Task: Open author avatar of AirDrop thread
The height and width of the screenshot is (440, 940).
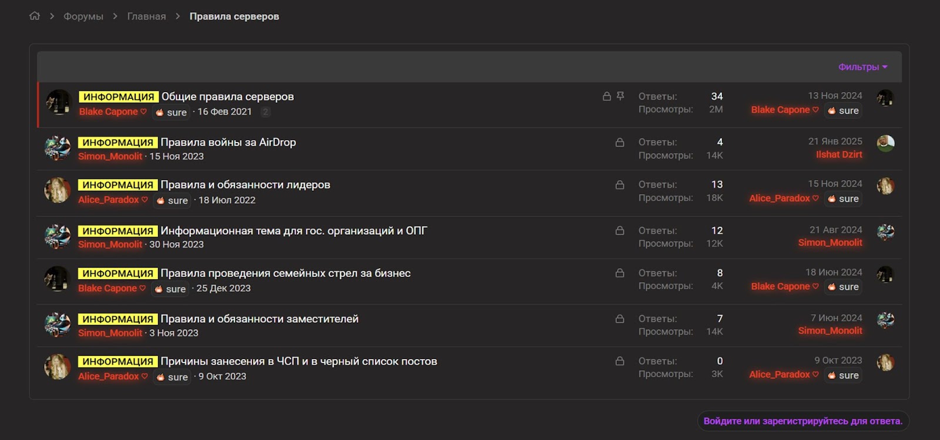Action: (x=58, y=148)
